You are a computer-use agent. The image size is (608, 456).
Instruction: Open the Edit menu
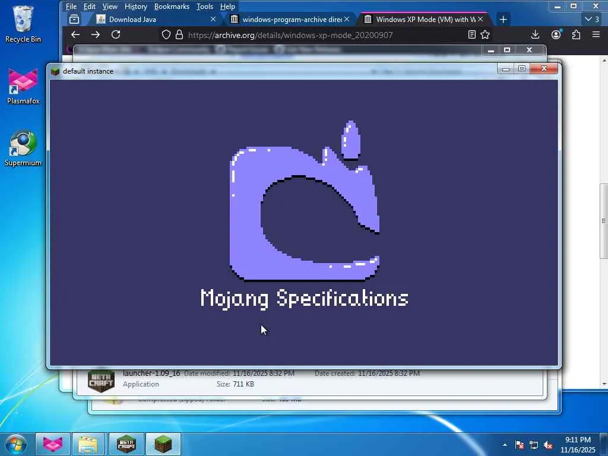90,7
